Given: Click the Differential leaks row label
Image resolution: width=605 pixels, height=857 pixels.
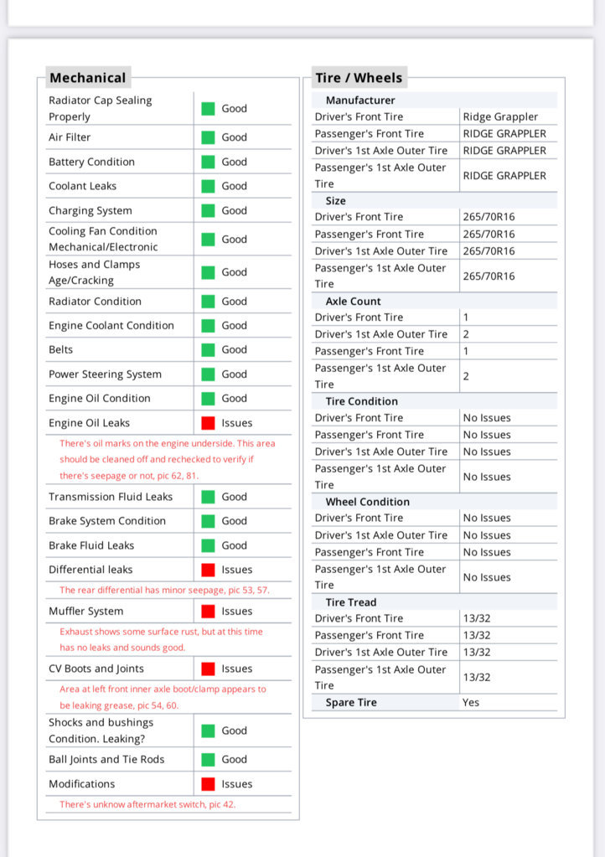Looking at the screenshot, I should (x=90, y=570).
